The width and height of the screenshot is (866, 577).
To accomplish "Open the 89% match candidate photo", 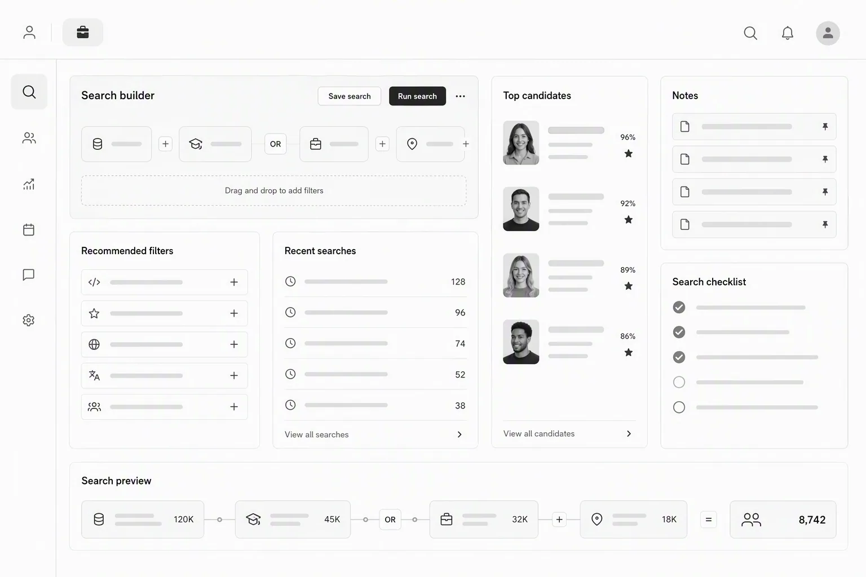I will (521, 276).
